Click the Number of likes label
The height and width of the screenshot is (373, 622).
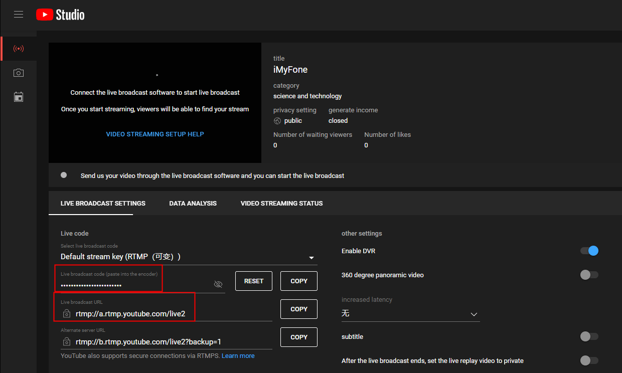point(388,135)
